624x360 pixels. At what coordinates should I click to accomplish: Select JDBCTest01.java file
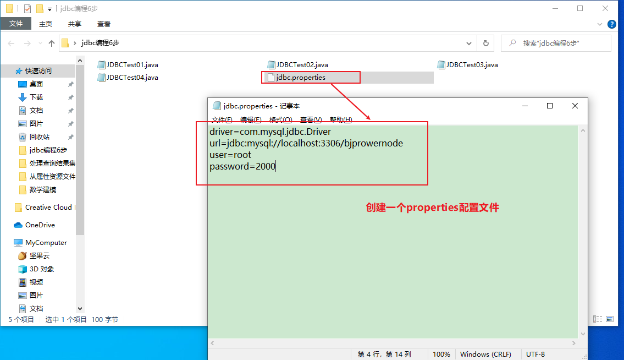[128, 64]
